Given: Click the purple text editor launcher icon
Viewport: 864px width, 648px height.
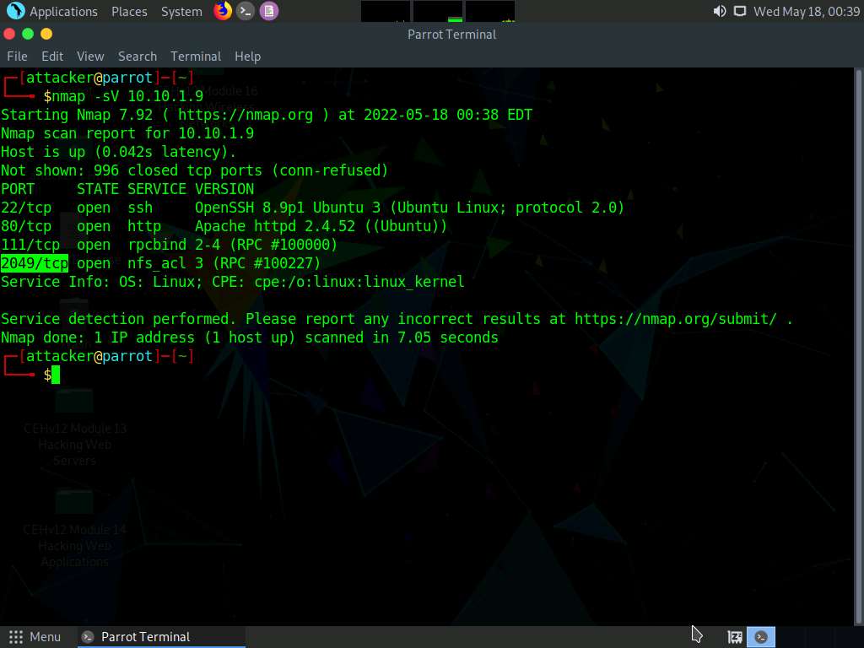Looking at the screenshot, I should [x=268, y=11].
